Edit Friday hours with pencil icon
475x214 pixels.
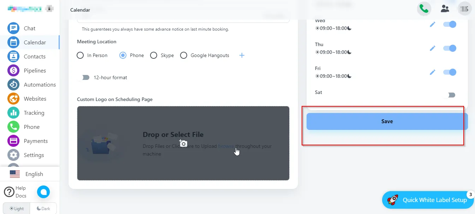click(433, 72)
